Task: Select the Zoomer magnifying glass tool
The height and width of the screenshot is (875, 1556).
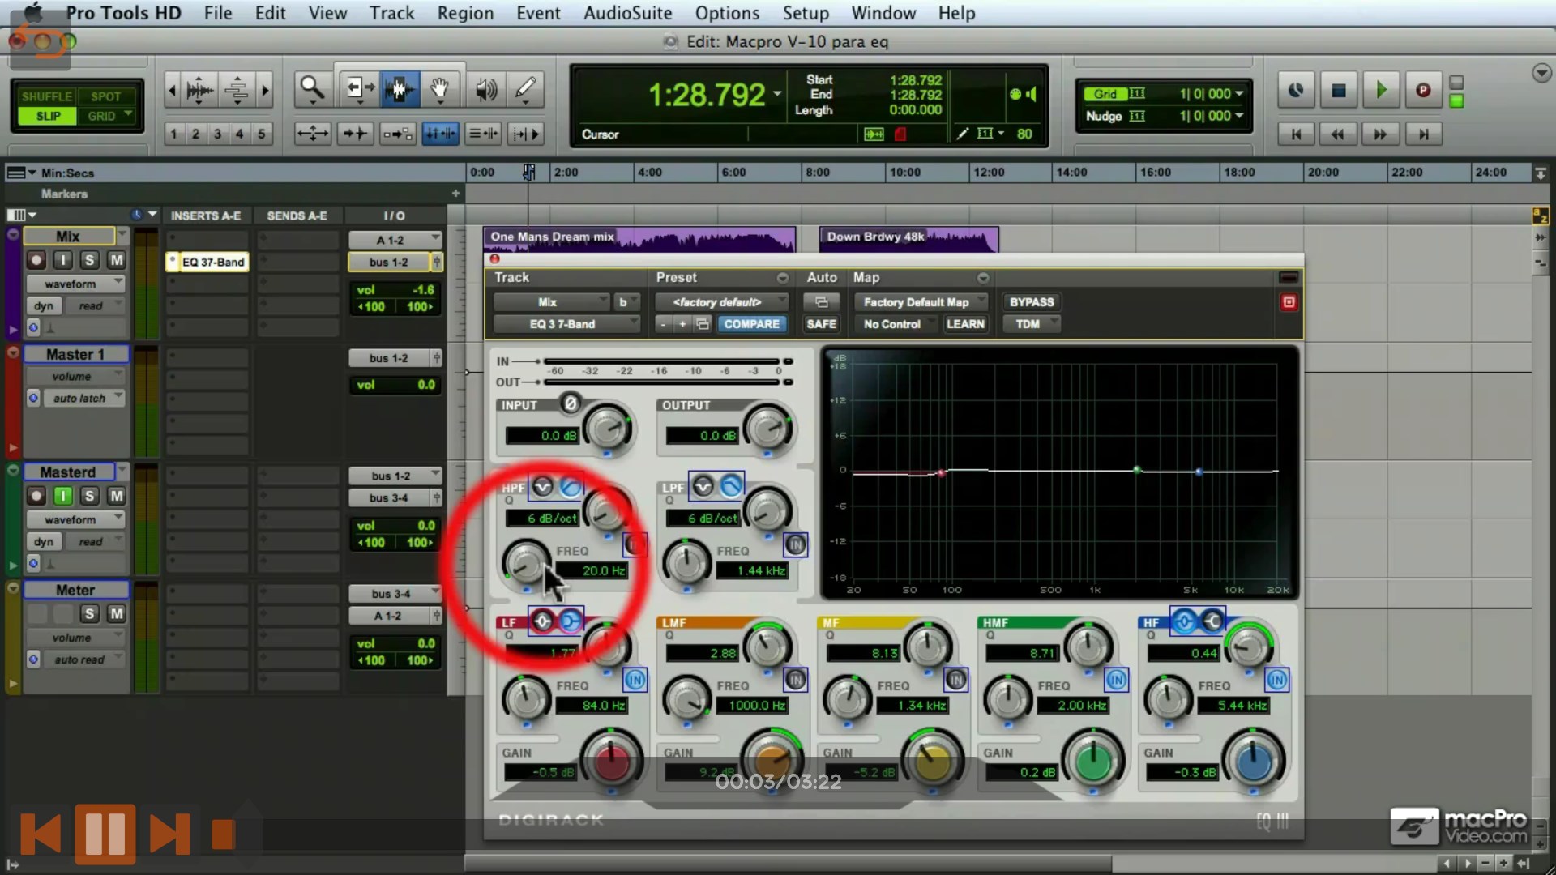Action: pyautogui.click(x=312, y=89)
